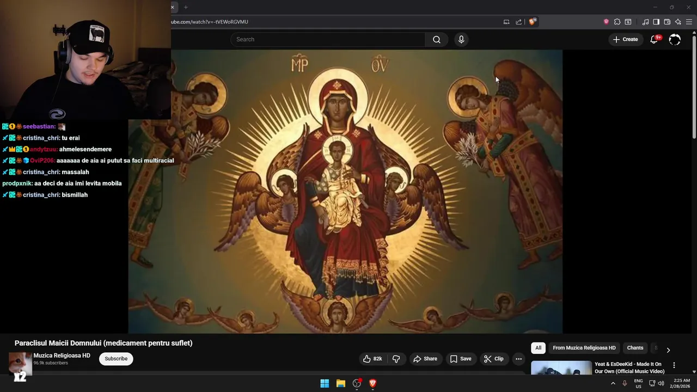Viewport: 697px width, 392px height.
Task: Open a new browser tab
Action: [186, 7]
